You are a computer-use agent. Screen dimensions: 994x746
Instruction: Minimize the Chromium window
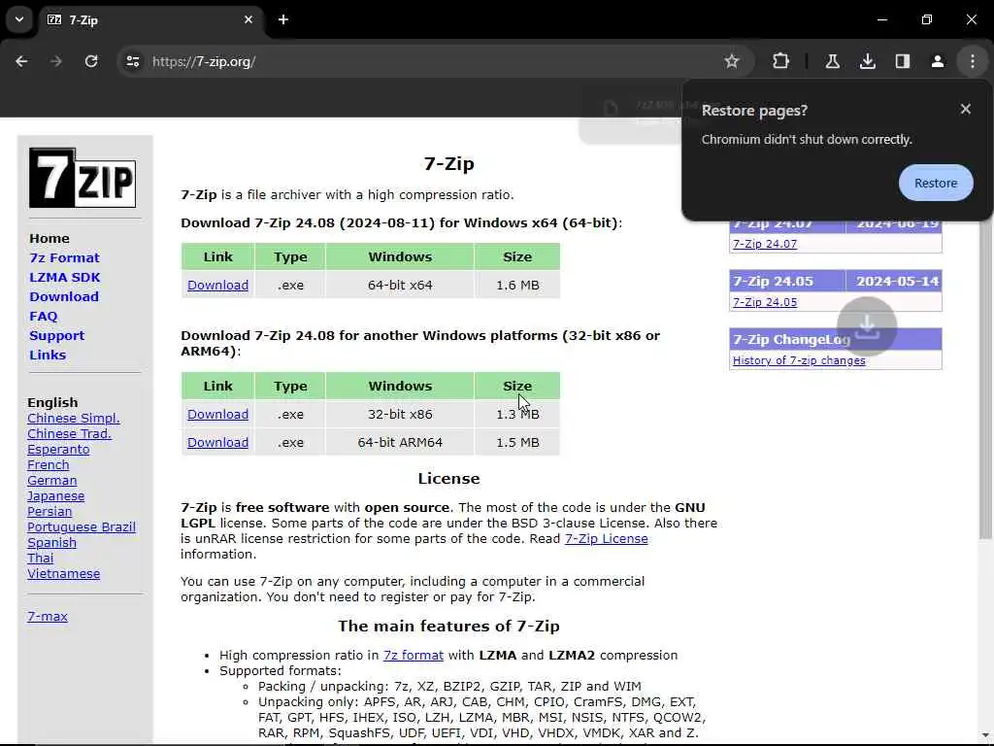tap(881, 19)
